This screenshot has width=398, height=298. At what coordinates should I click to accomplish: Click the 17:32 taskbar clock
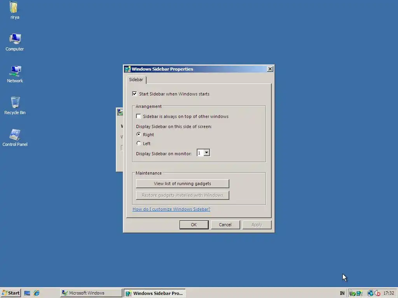(389, 293)
